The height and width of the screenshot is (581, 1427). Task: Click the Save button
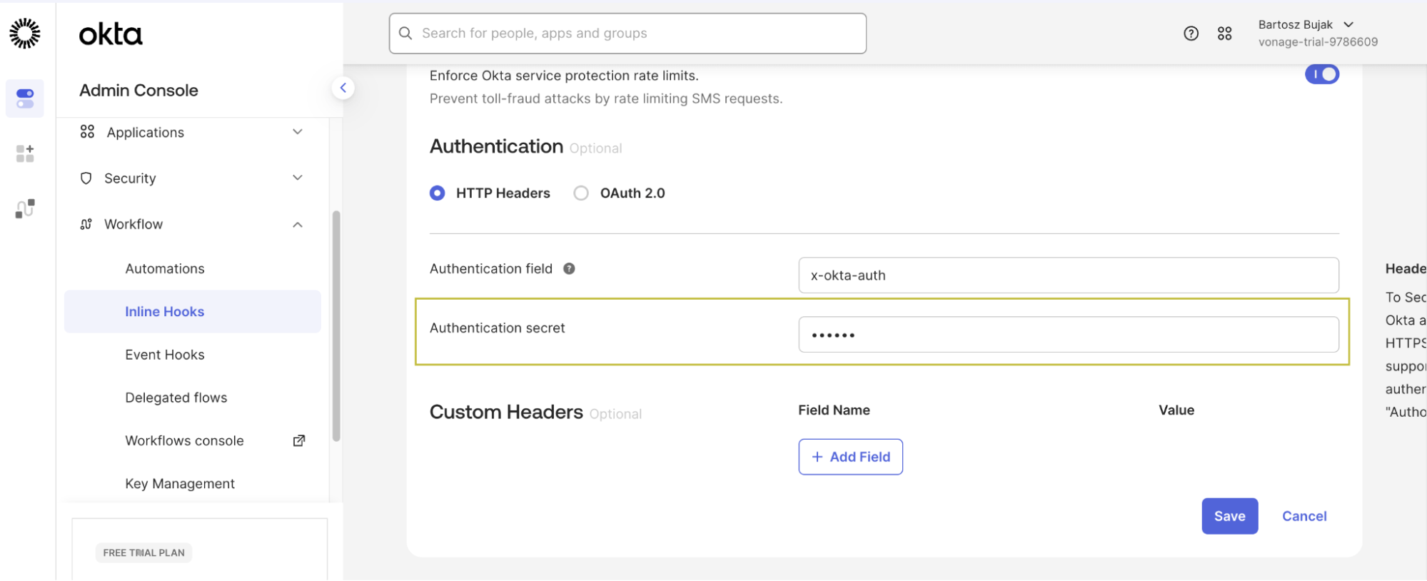(1229, 516)
